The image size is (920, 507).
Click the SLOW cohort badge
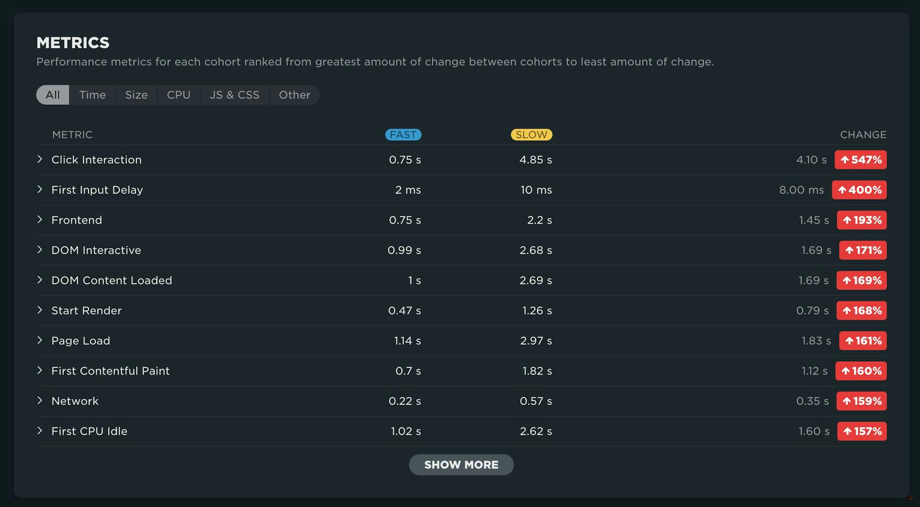(531, 135)
